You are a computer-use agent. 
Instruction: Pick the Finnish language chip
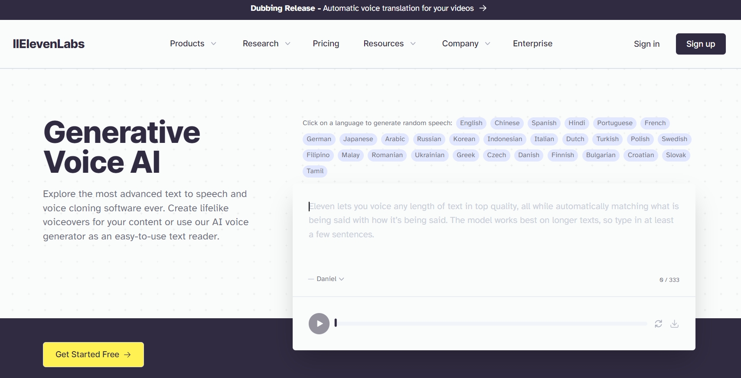click(x=563, y=155)
